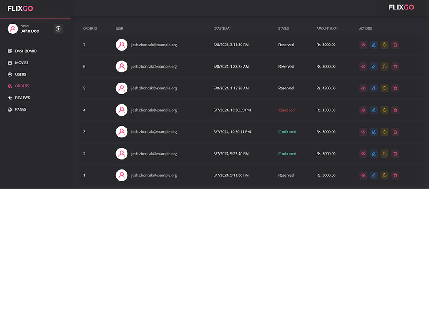429x321 pixels.
Task: Delete order 1 with trash icon
Action: pyautogui.click(x=395, y=175)
